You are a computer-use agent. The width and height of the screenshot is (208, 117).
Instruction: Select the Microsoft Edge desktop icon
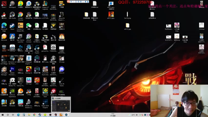(x=4, y=27)
